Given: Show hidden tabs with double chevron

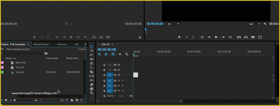Looking at the screenshot, I should 86,44.
